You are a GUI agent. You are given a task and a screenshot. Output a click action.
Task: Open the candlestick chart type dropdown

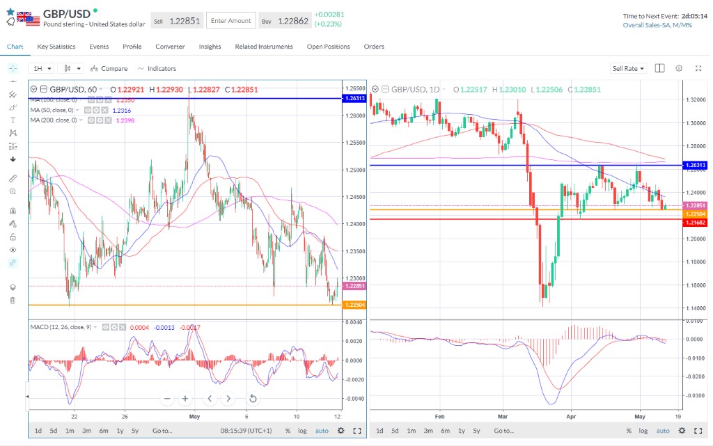click(72, 68)
